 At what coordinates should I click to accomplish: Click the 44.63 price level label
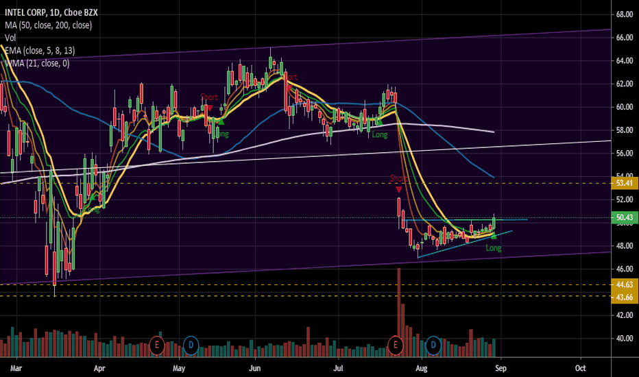click(625, 284)
